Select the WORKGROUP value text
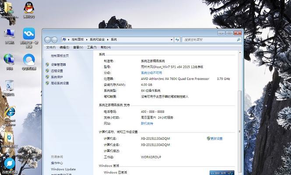The width and height of the screenshot is (291, 175). pyautogui.click(x=151, y=157)
